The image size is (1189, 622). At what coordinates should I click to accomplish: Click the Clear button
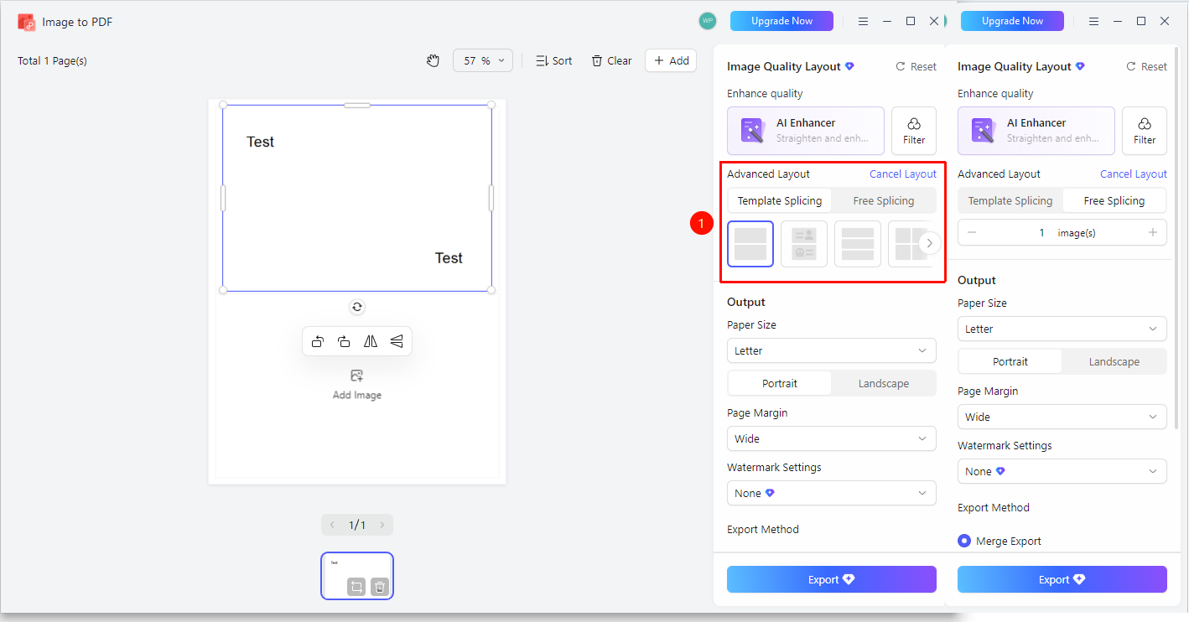pos(611,60)
